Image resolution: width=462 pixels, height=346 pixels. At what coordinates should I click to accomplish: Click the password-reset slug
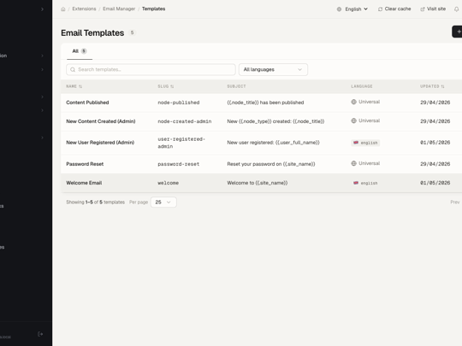click(179, 164)
